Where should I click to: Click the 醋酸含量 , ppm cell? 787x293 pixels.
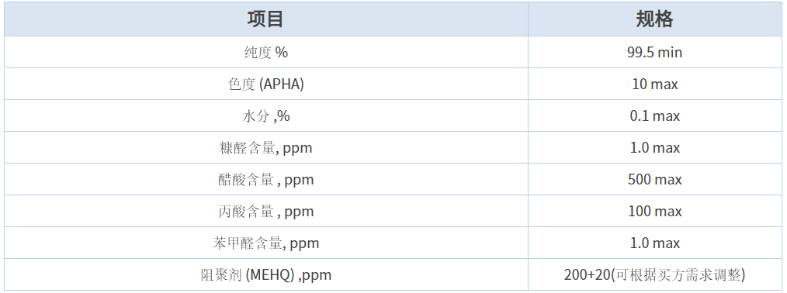(266, 179)
